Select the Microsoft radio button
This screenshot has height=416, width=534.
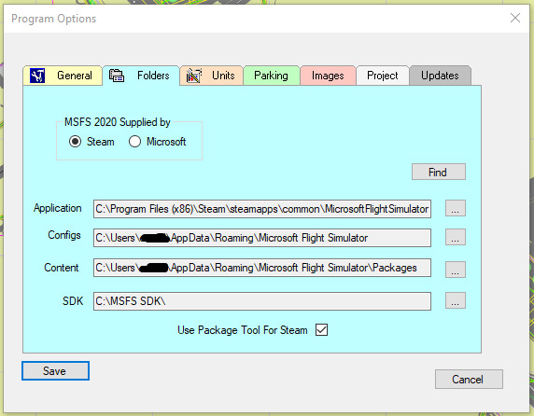pyautogui.click(x=134, y=142)
